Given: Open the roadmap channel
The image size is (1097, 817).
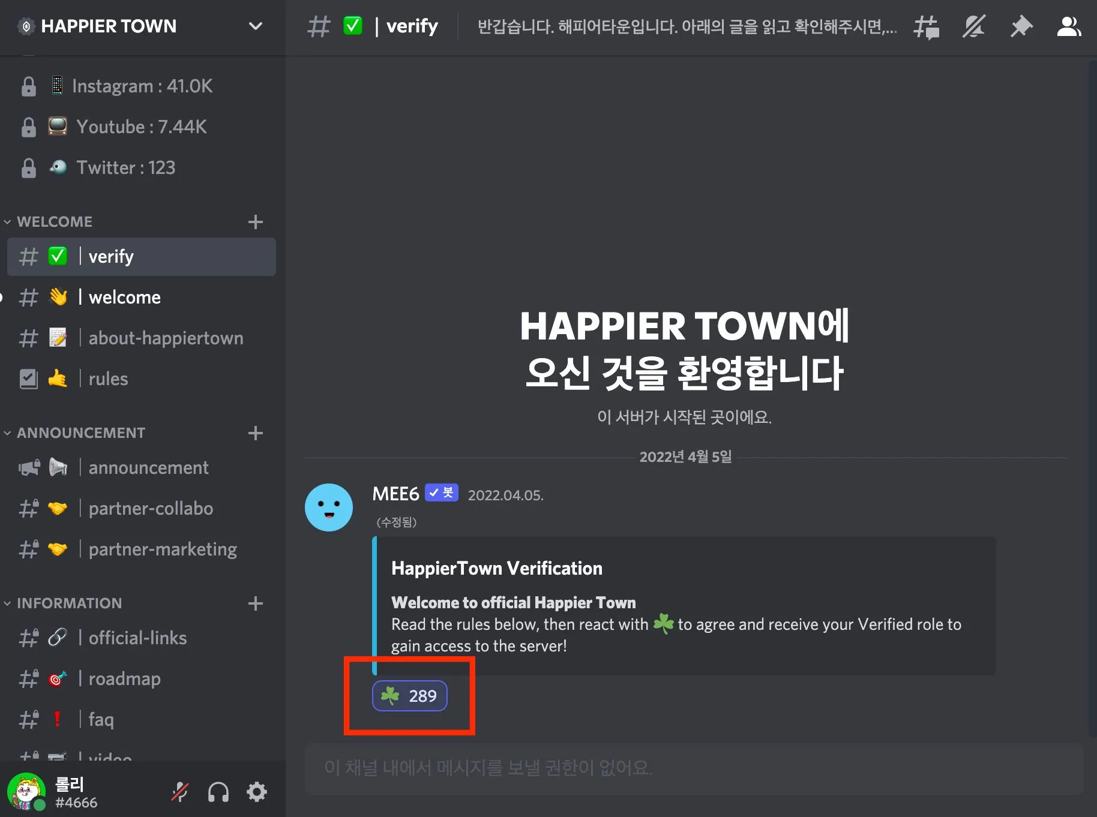Looking at the screenshot, I should (x=142, y=679).
